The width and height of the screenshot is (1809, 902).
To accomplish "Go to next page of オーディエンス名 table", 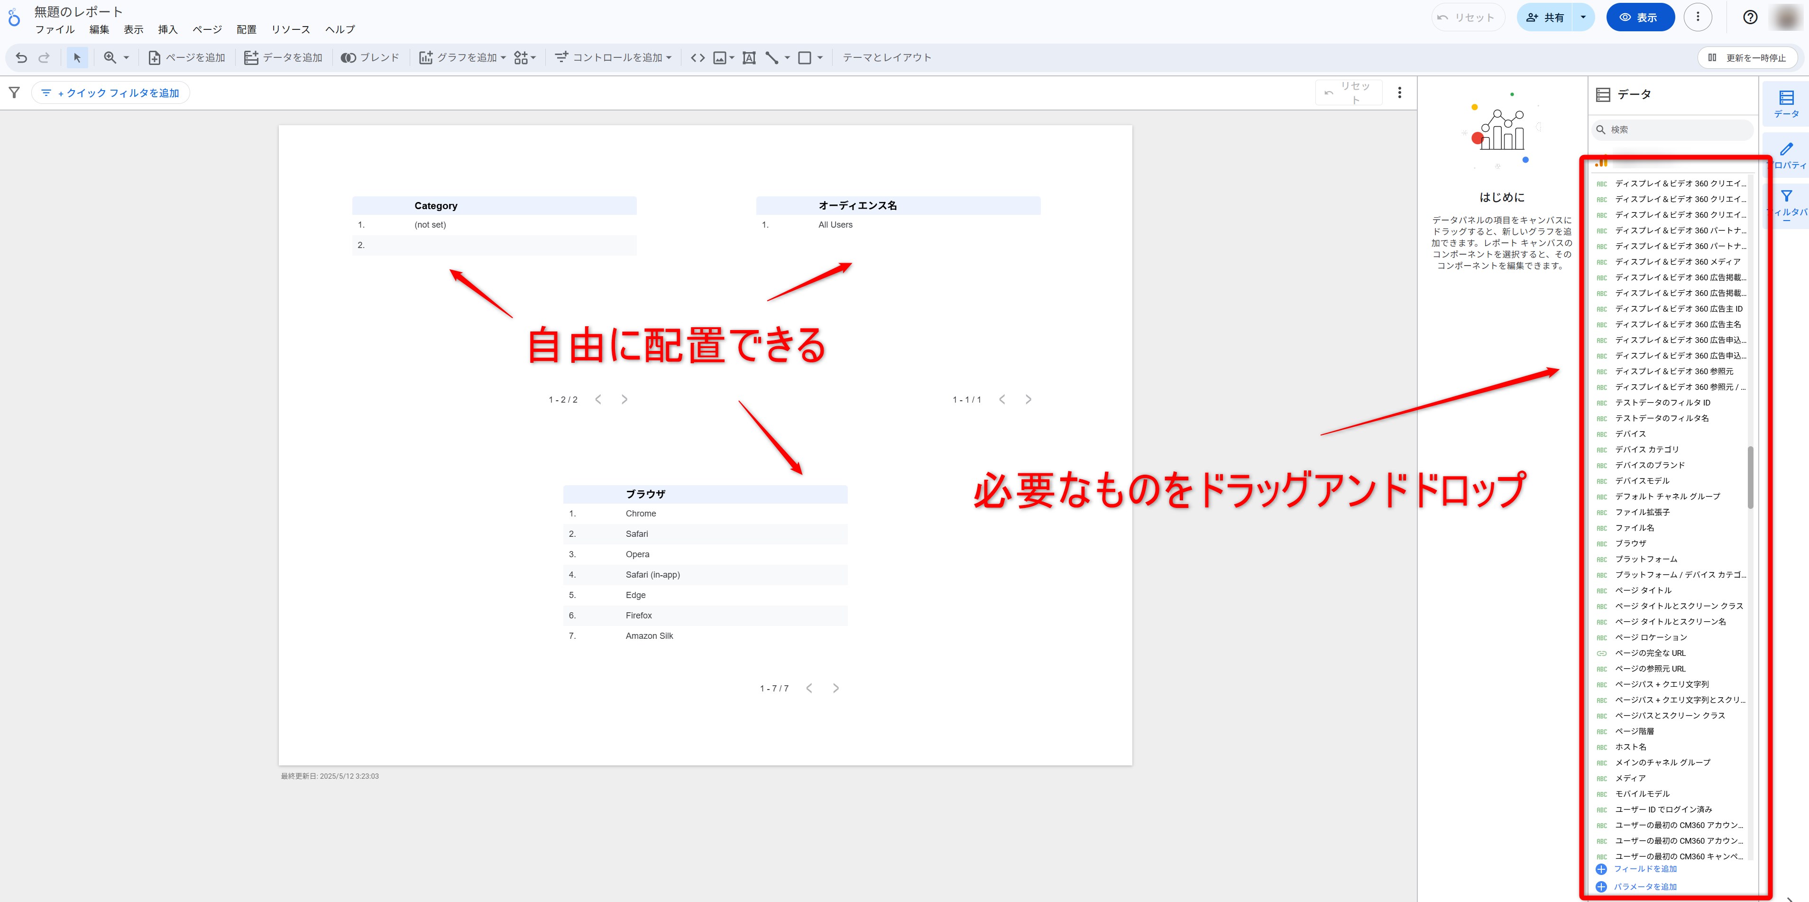I will [1028, 399].
